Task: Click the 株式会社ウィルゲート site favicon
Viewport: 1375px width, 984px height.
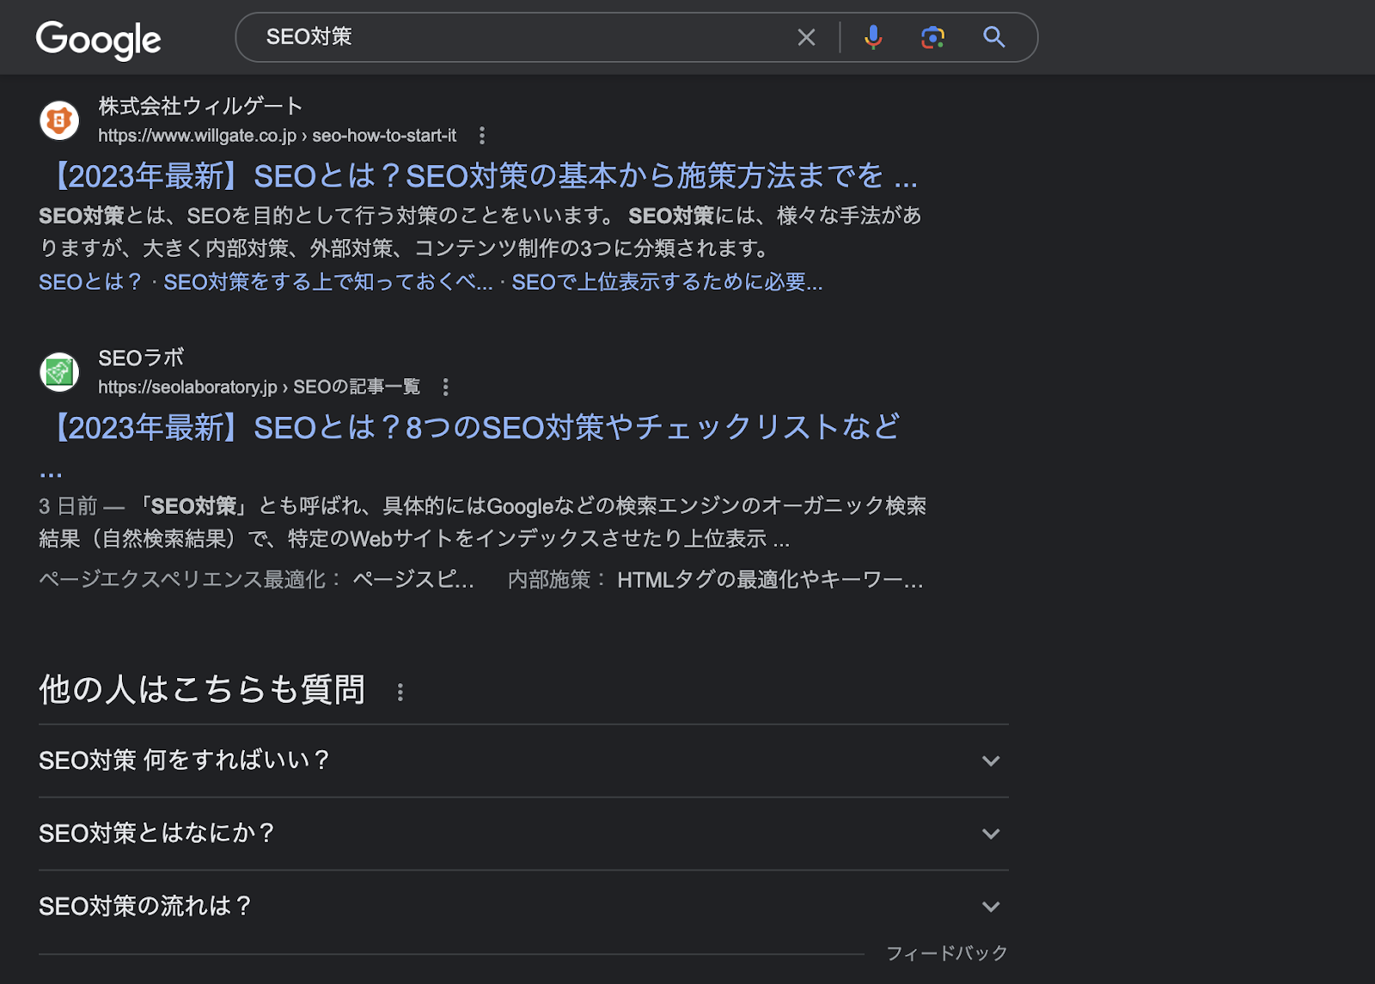Action: tap(59, 120)
